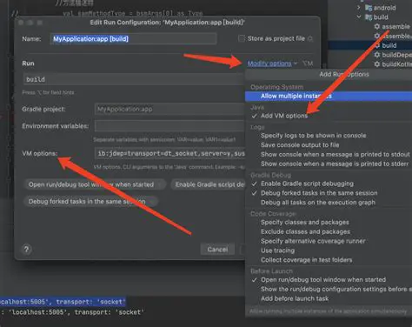Click the Debug forked tasks in same session chip
This screenshot has height=327, width=412.
point(90,201)
